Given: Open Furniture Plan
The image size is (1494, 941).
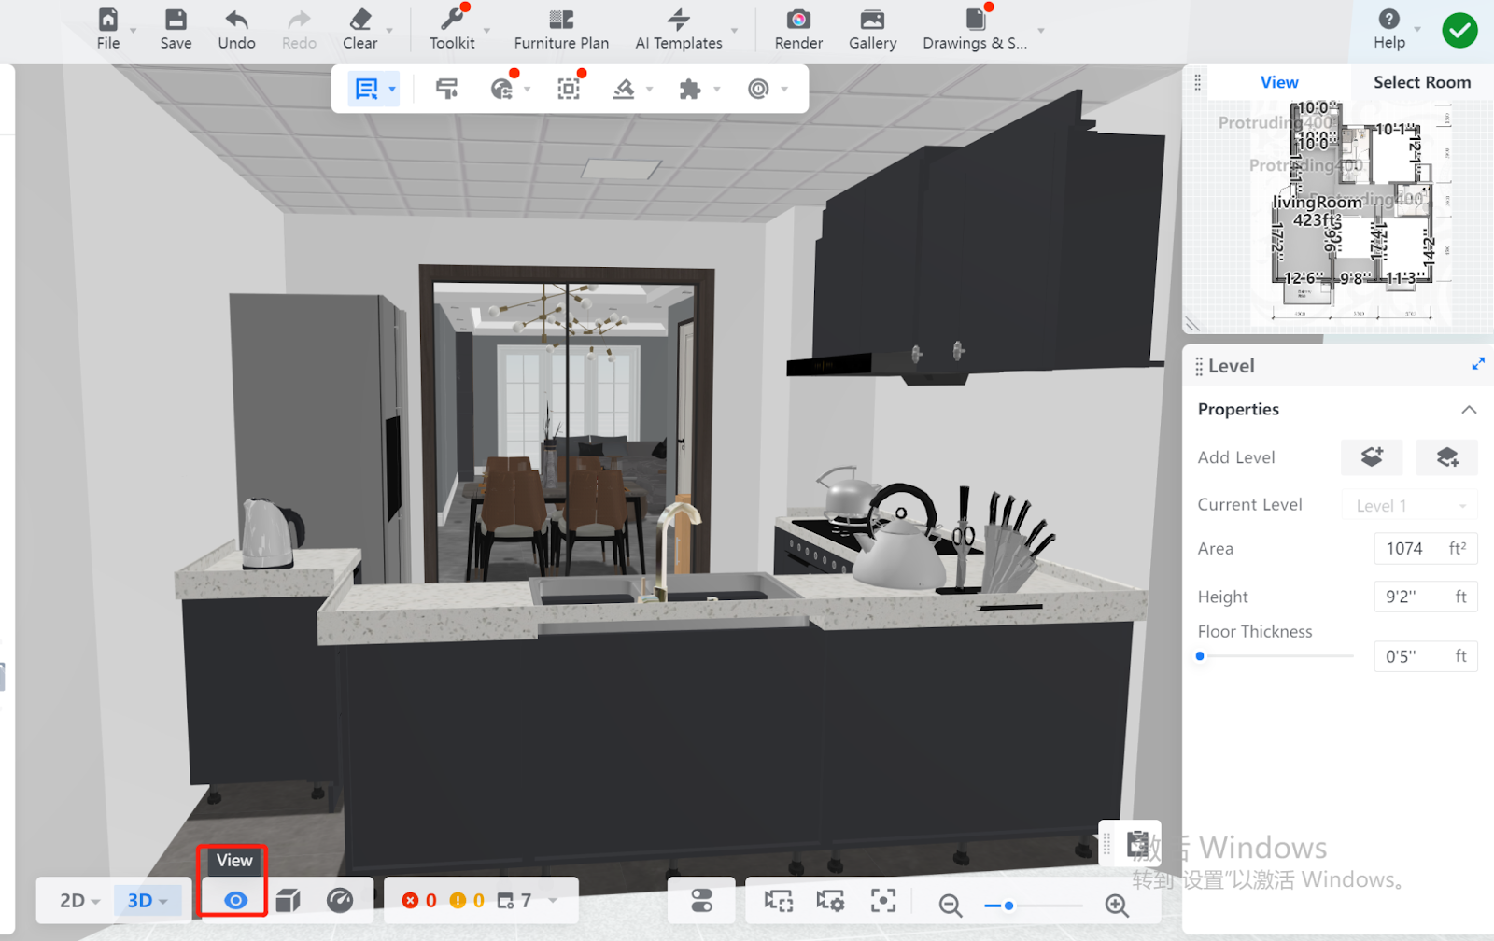Looking at the screenshot, I should coord(561,29).
